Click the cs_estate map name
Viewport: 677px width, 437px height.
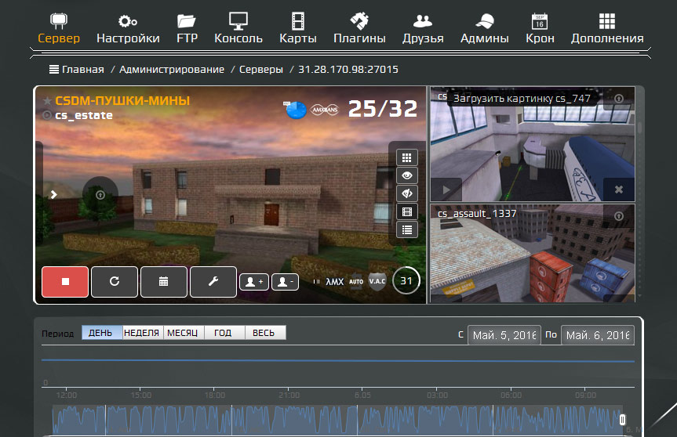point(84,115)
